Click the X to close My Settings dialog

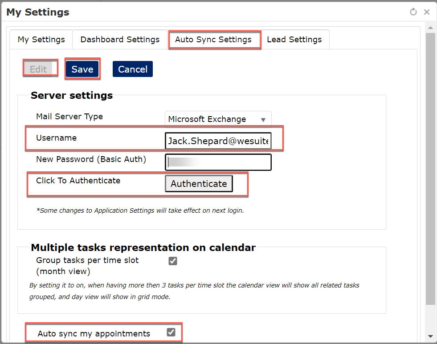[427, 12]
